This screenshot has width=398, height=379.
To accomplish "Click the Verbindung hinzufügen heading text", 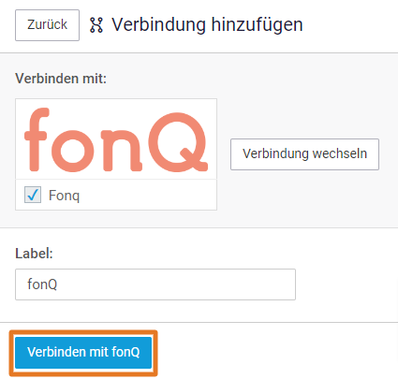I will pyautogui.click(x=207, y=24).
